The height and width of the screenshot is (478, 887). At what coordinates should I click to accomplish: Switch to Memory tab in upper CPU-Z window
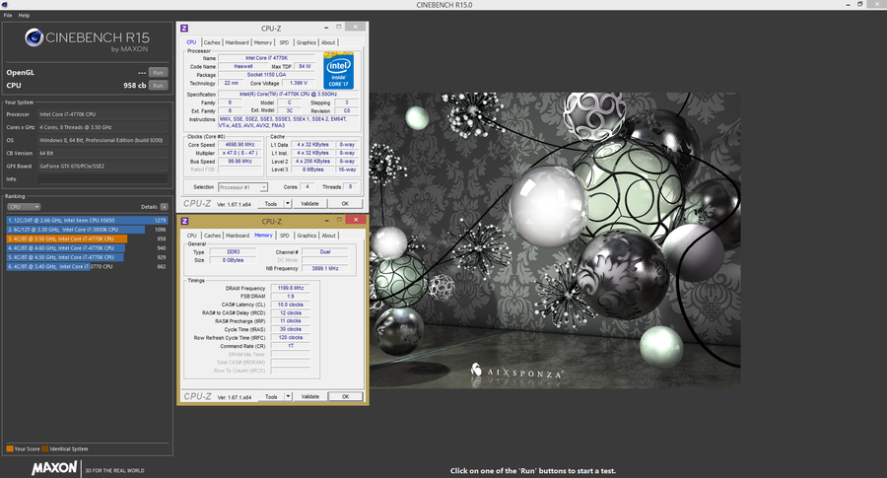(x=262, y=42)
